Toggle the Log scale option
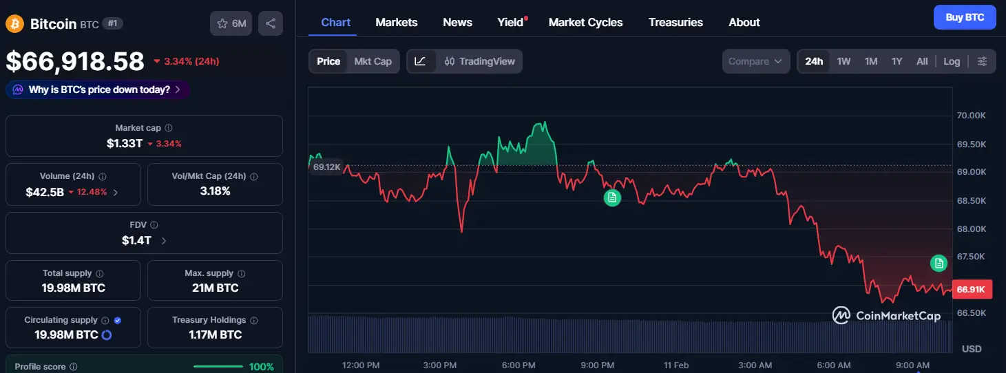Image resolution: width=1006 pixels, height=373 pixels. [952, 61]
